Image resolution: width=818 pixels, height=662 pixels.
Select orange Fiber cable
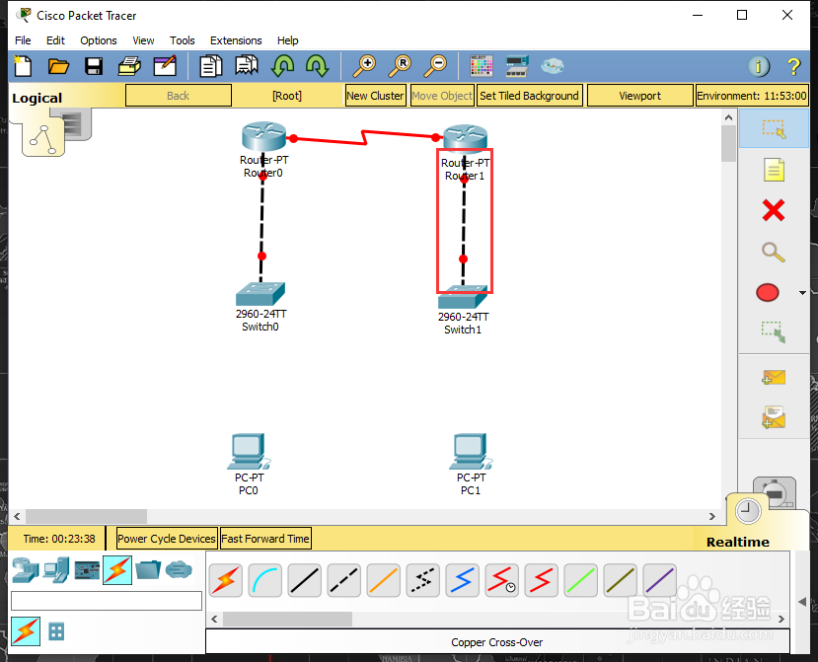click(x=384, y=580)
